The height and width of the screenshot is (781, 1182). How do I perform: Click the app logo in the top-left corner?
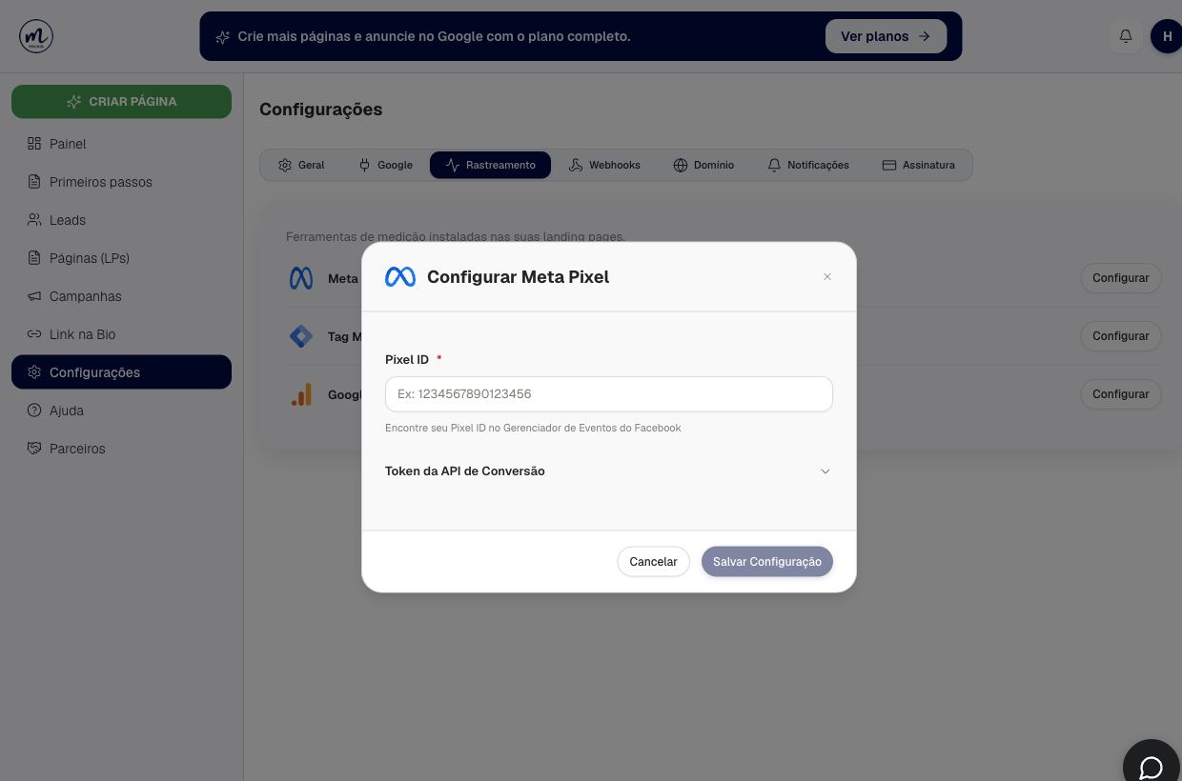coord(36,36)
